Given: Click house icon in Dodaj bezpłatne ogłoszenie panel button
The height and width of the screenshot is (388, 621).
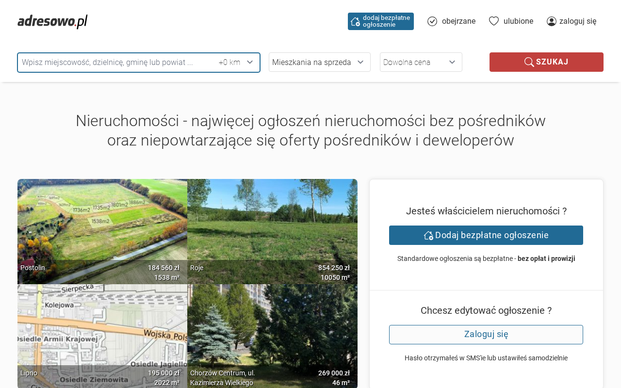Looking at the screenshot, I should click(428, 235).
